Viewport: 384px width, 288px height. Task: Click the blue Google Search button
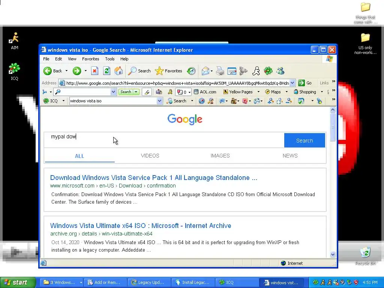click(304, 140)
